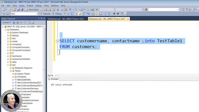Open Object Explorer window position dropdown arrow

pos(39,19)
